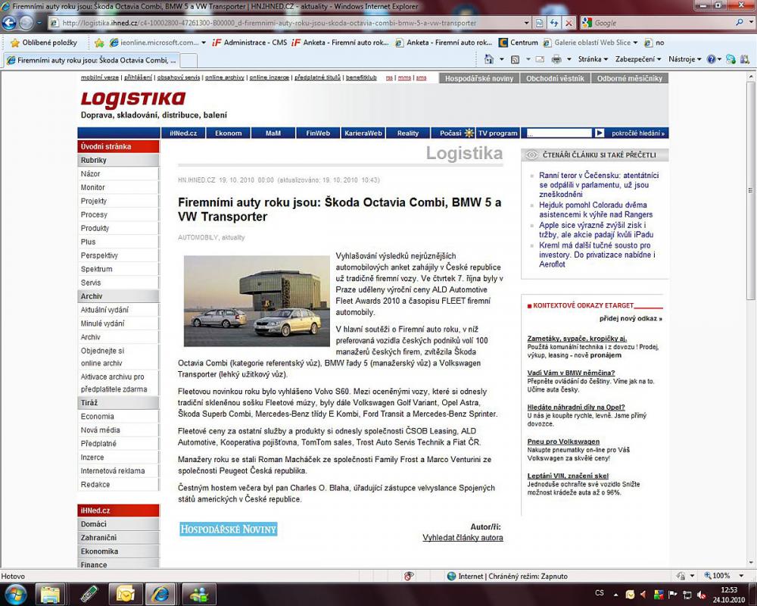
Task: Switch to Hospodářské noviny site tab
Action: (x=479, y=78)
